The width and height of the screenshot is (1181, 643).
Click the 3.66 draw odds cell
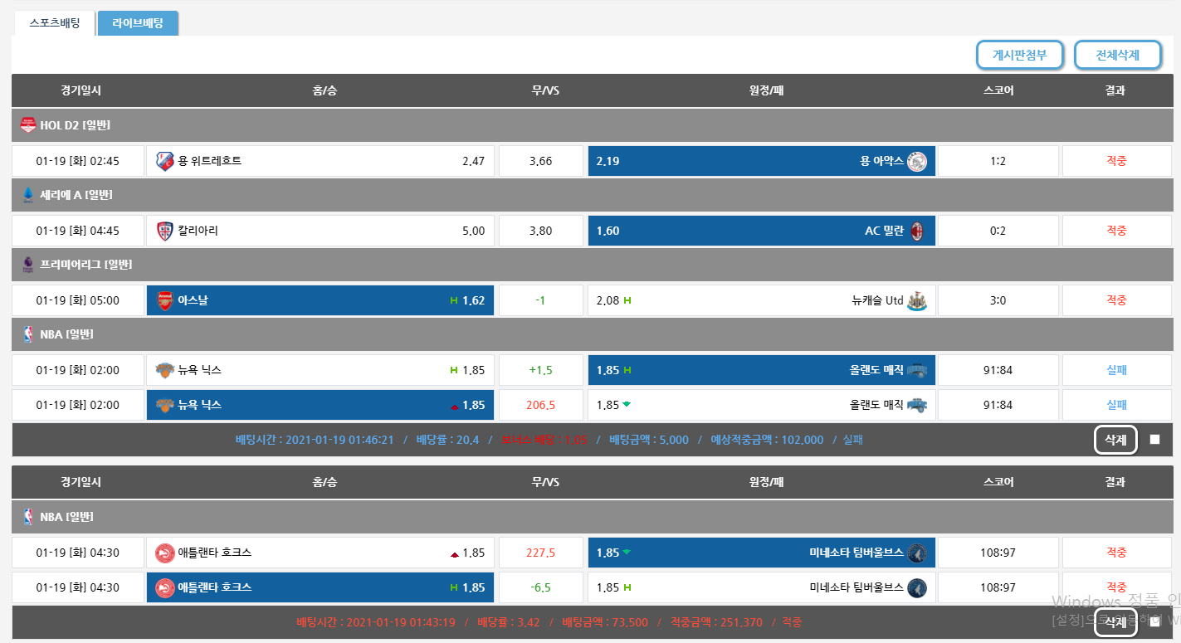540,161
